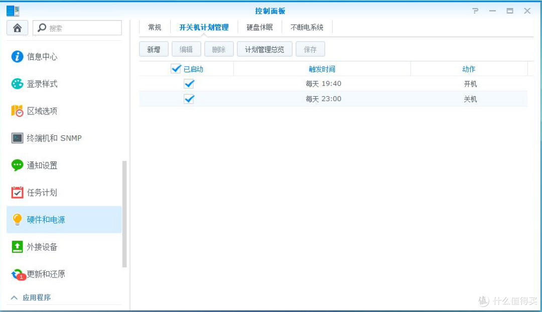Screen dimensions: 542x312
Task: Close the 控制面板 window
Action: coord(527,11)
